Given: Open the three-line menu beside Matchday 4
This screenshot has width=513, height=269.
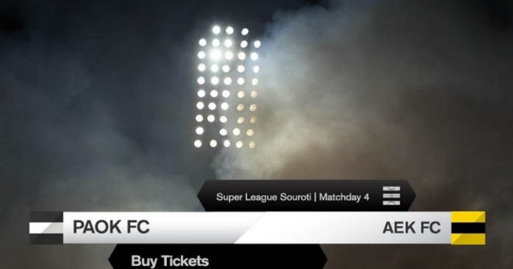Looking at the screenshot, I should pyautogui.click(x=391, y=196).
